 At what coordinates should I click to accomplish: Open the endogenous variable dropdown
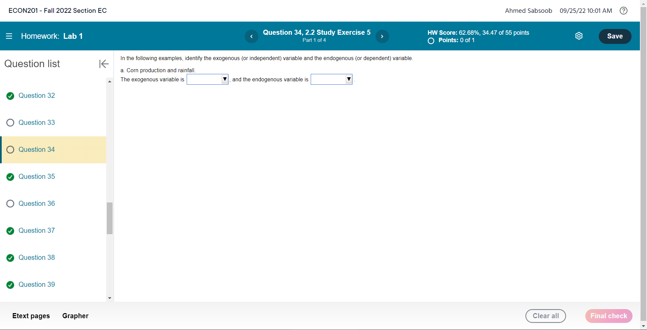[x=332, y=79]
